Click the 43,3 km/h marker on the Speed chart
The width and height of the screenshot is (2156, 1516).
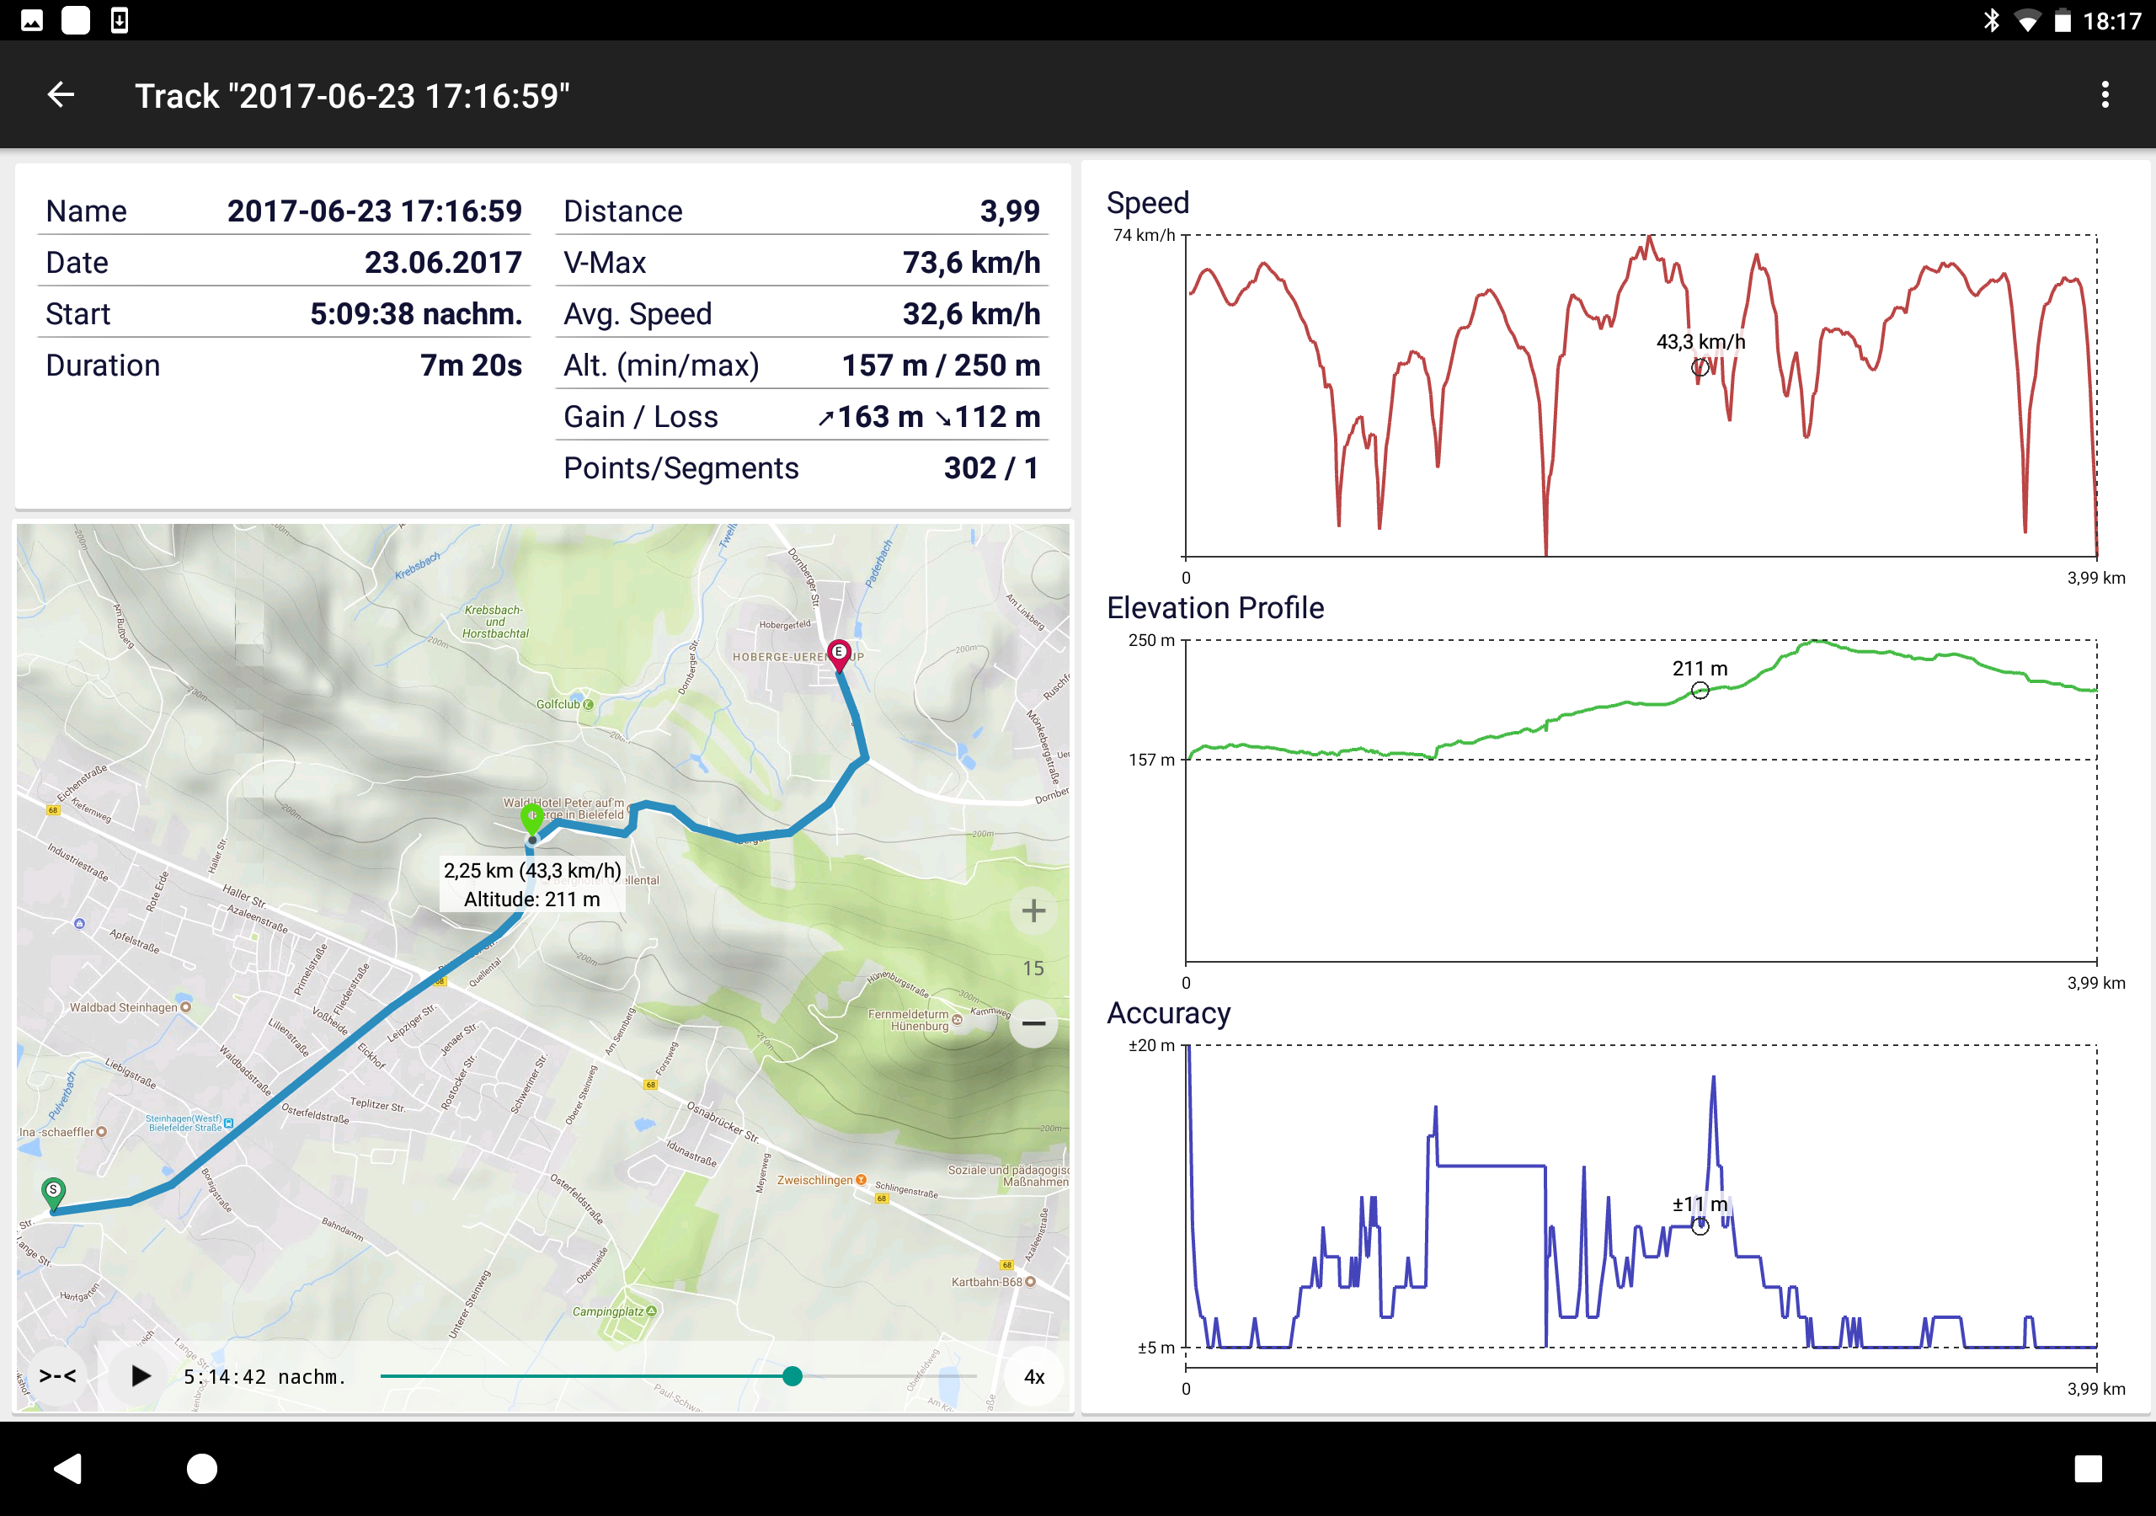pyautogui.click(x=1700, y=366)
